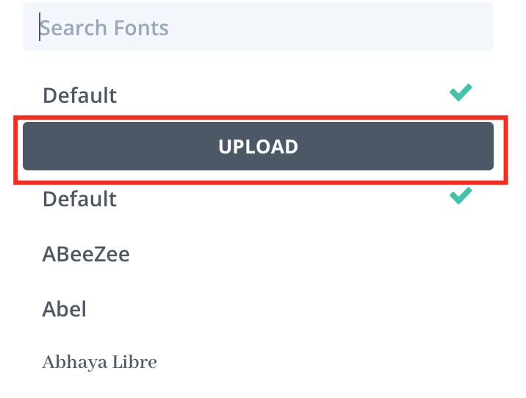526x398 pixels.
Task: Place the cursor in the Search Fonts placeholder
Action: [x=104, y=28]
